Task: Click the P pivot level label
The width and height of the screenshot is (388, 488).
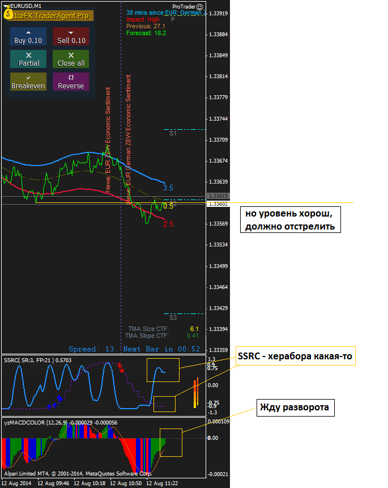Action: tap(173, 19)
